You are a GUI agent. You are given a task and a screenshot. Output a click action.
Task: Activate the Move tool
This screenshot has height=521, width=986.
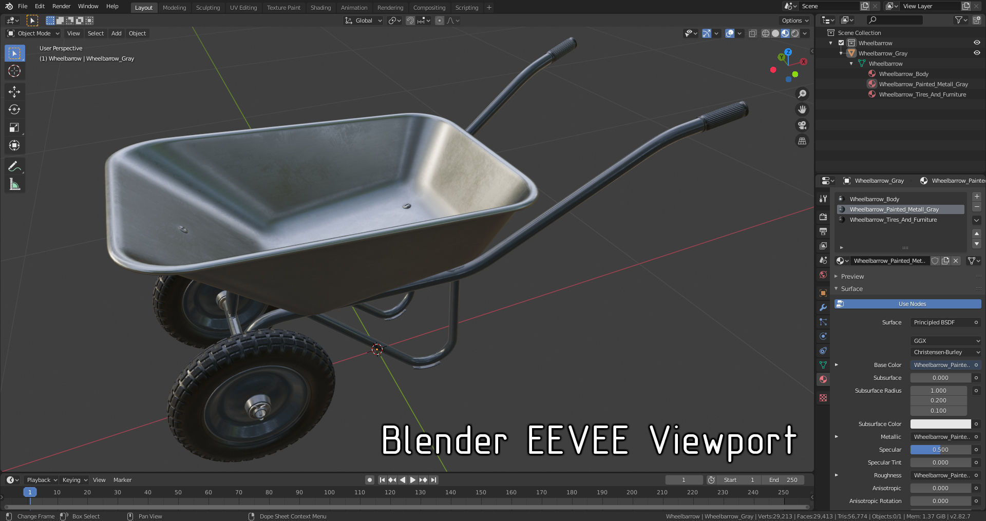pyautogui.click(x=14, y=91)
